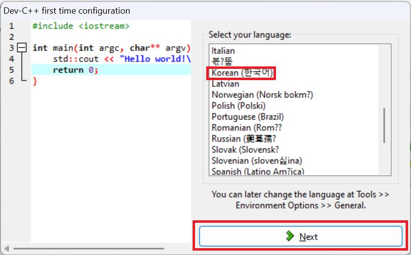Screen dimensions: 411x255
Task: Select the Romanian language option
Action: coord(247,127)
